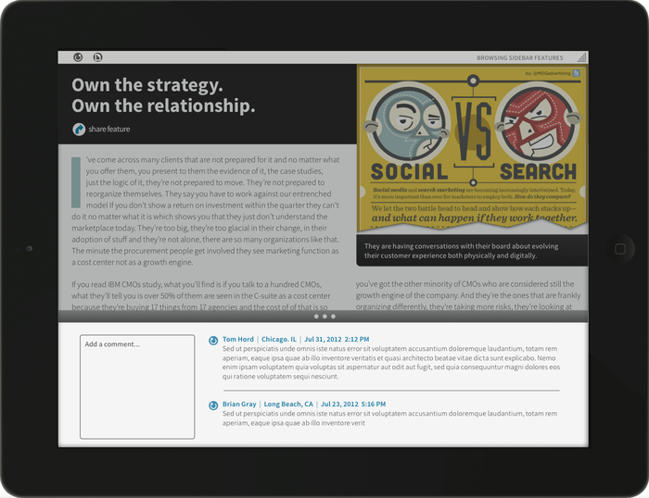Click the Jul 23, 2012 5:16 PM timestamp
This screenshot has width=649, height=498.
pyautogui.click(x=353, y=405)
